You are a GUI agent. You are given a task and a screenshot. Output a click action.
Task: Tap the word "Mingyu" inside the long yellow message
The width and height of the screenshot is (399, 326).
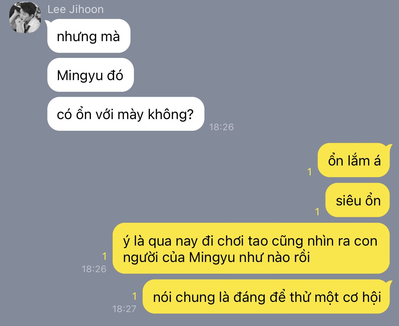[x=212, y=257]
